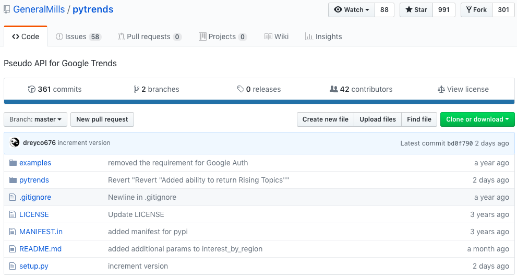Image resolution: width=517 pixels, height=278 pixels.
Task: Click the commits history clock icon
Action: [32, 89]
